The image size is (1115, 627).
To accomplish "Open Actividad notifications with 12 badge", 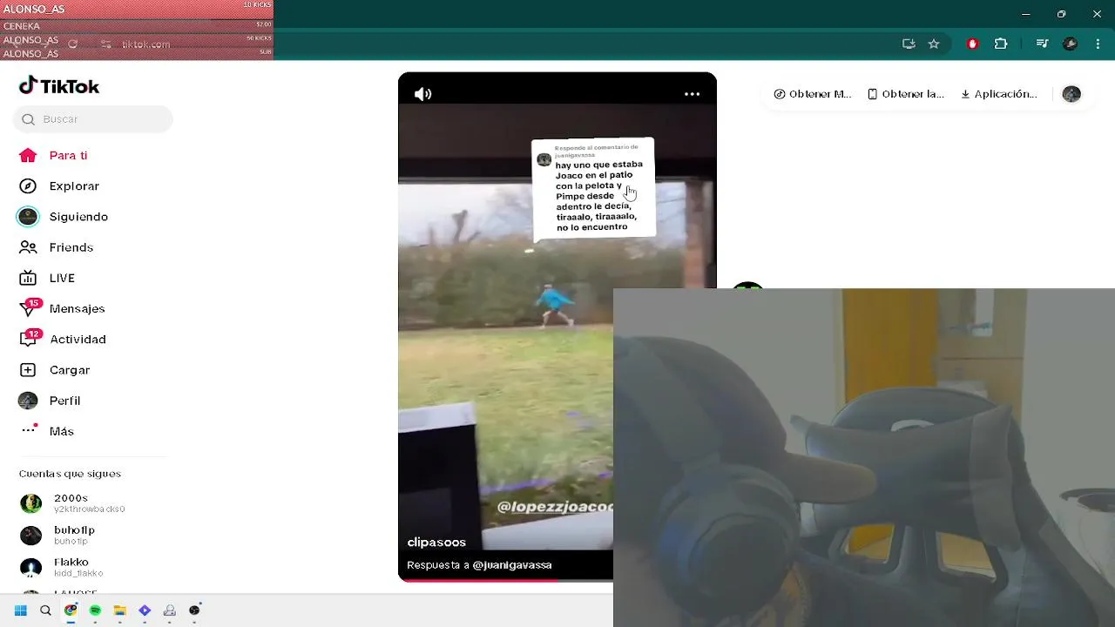I will click(x=62, y=339).
